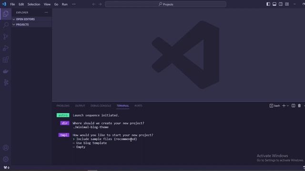
Task: Click 'Use blog template' option
Action: 91,143
